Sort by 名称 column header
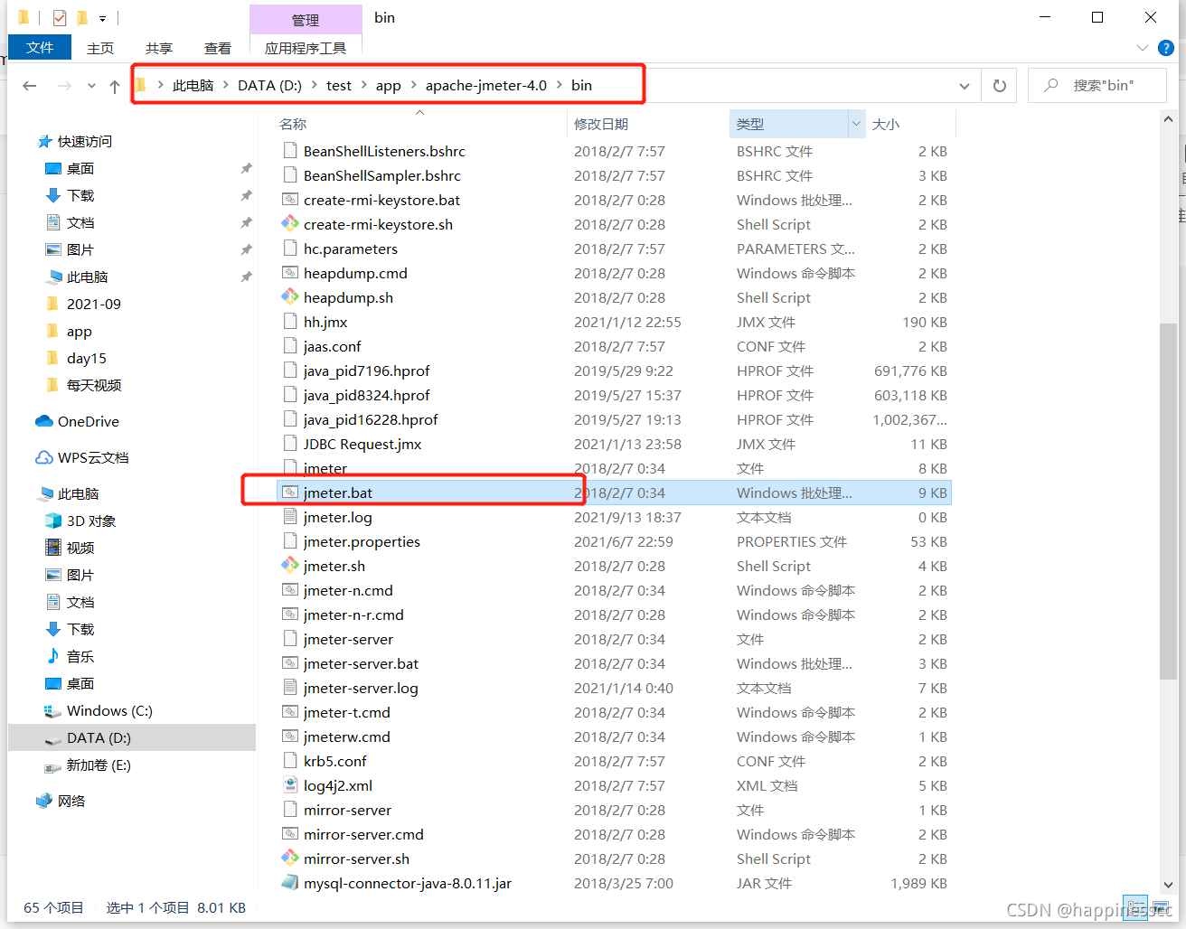The height and width of the screenshot is (929, 1186). pos(293,124)
